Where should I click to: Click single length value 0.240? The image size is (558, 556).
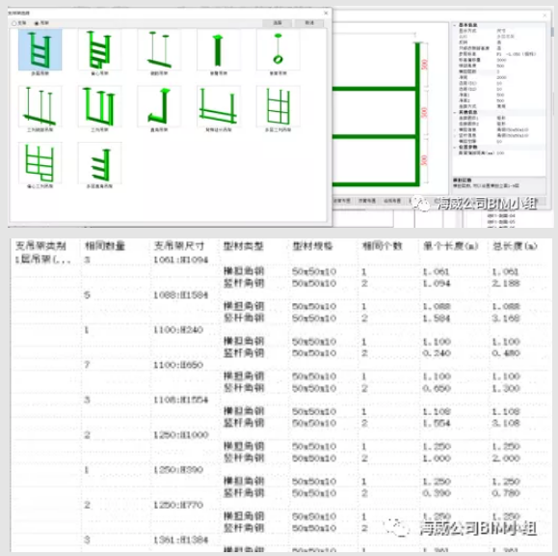click(x=437, y=353)
